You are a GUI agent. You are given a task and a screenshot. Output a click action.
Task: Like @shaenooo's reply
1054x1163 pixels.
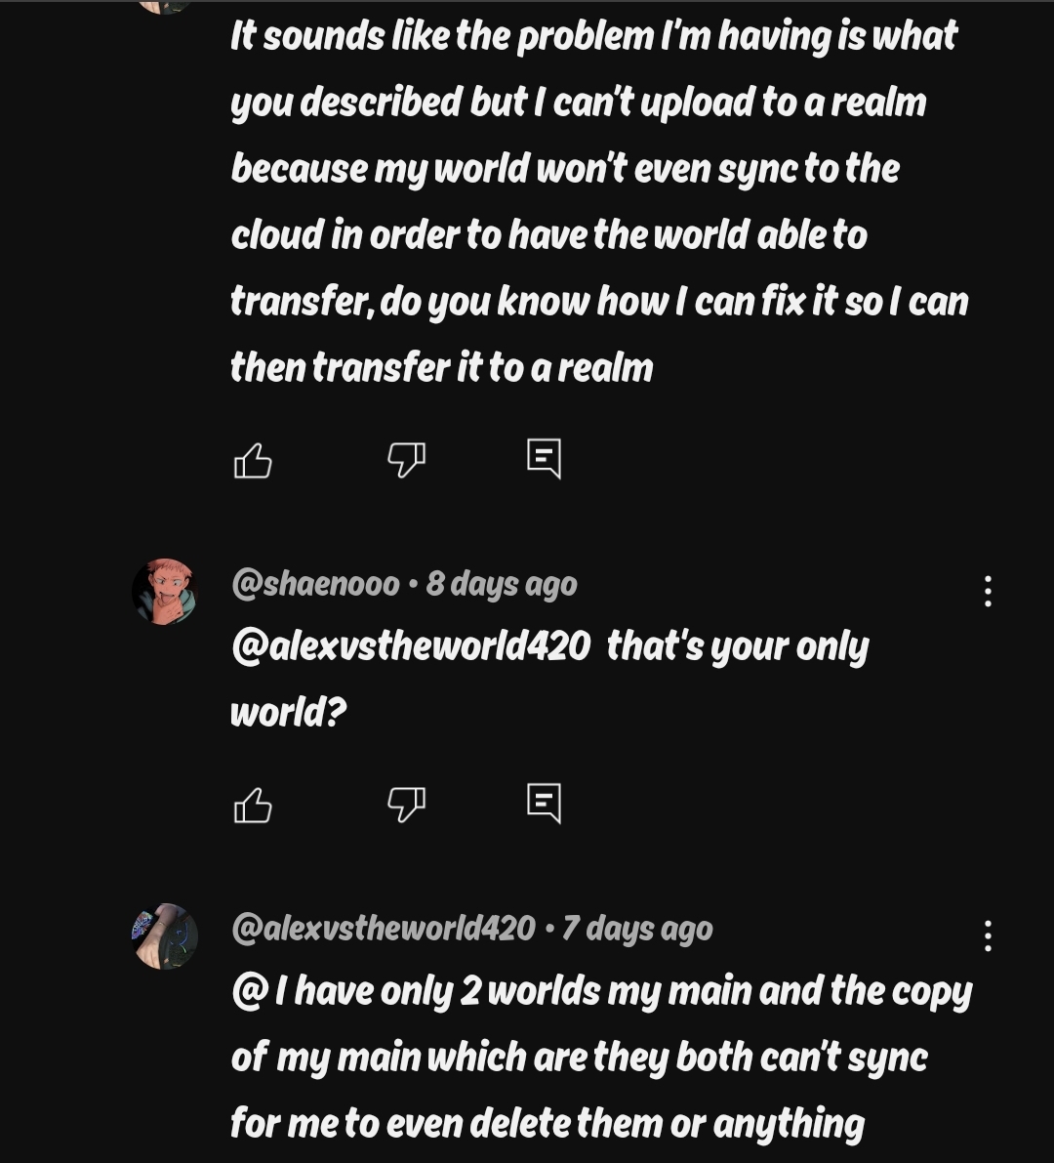(253, 806)
